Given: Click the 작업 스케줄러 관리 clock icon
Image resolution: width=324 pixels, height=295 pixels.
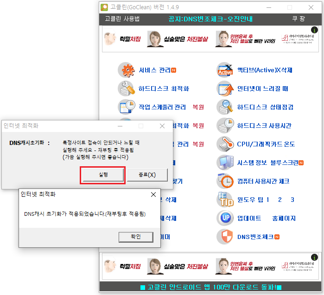Looking at the screenshot, I should 127,107.
